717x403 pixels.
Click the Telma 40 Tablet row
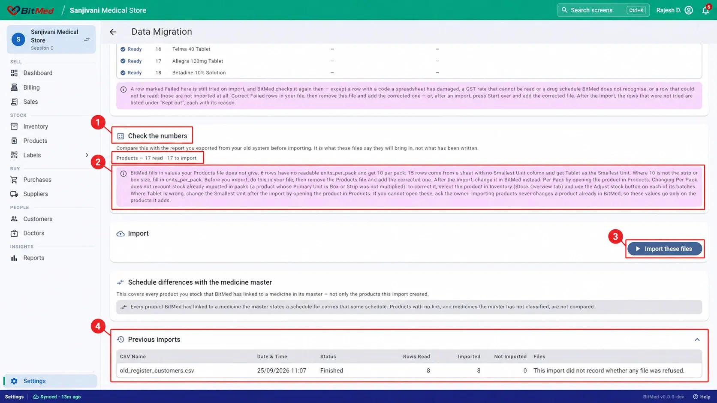pyautogui.click(x=409, y=49)
